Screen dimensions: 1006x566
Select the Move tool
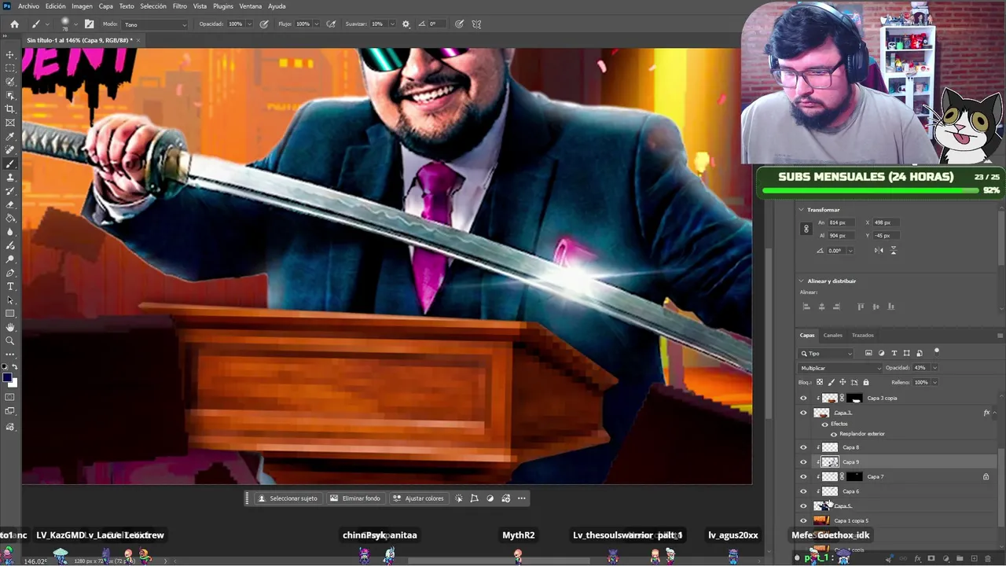[10, 55]
